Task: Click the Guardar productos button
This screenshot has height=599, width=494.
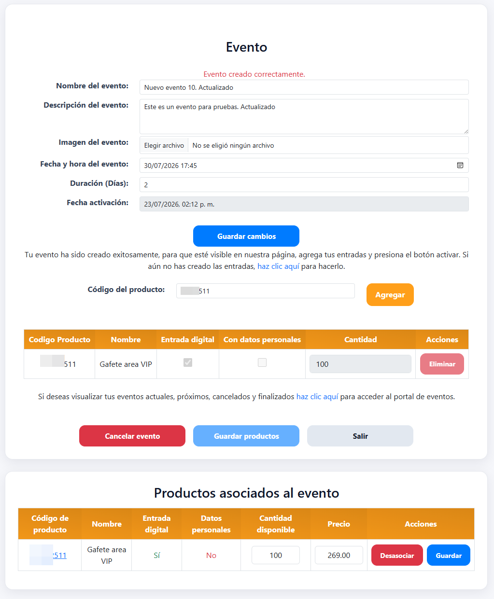Action: [246, 436]
